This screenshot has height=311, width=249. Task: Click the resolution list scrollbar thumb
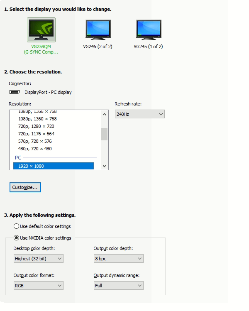[x=104, y=134]
